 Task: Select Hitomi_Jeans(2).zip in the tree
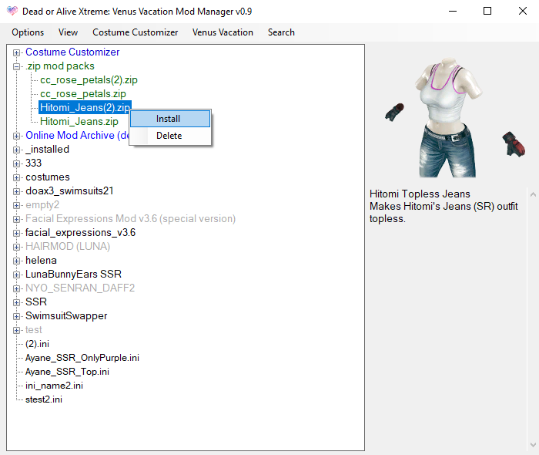point(85,107)
